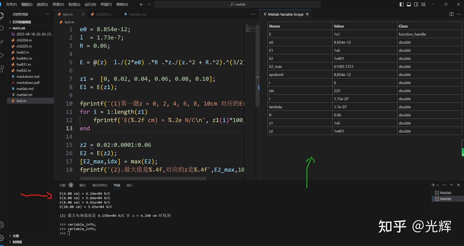464x246 pixels.
Task: Launch a new terminal with the plus icon
Action: [433, 185]
